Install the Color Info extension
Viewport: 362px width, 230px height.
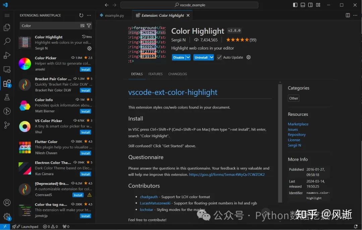point(85,111)
